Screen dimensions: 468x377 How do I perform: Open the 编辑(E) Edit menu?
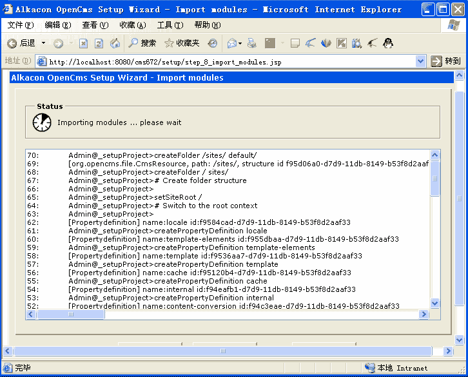[58, 25]
